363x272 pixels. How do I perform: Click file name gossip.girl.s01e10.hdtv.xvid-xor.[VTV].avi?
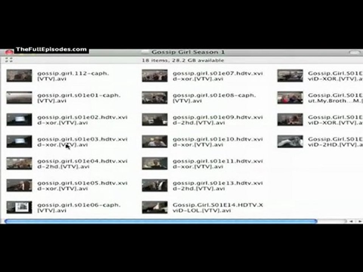click(218, 142)
